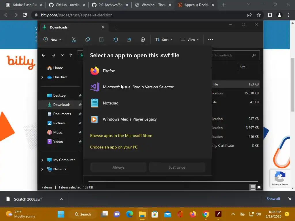Open Chrome three-dot menu

pyautogui.click(x=289, y=15)
